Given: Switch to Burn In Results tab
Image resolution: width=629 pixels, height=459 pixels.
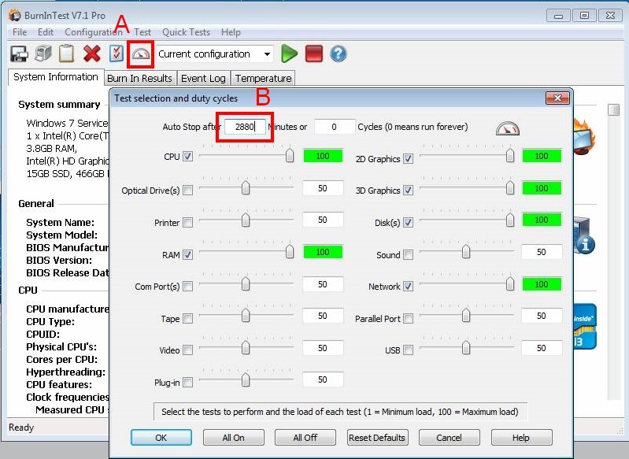Looking at the screenshot, I should [x=139, y=78].
